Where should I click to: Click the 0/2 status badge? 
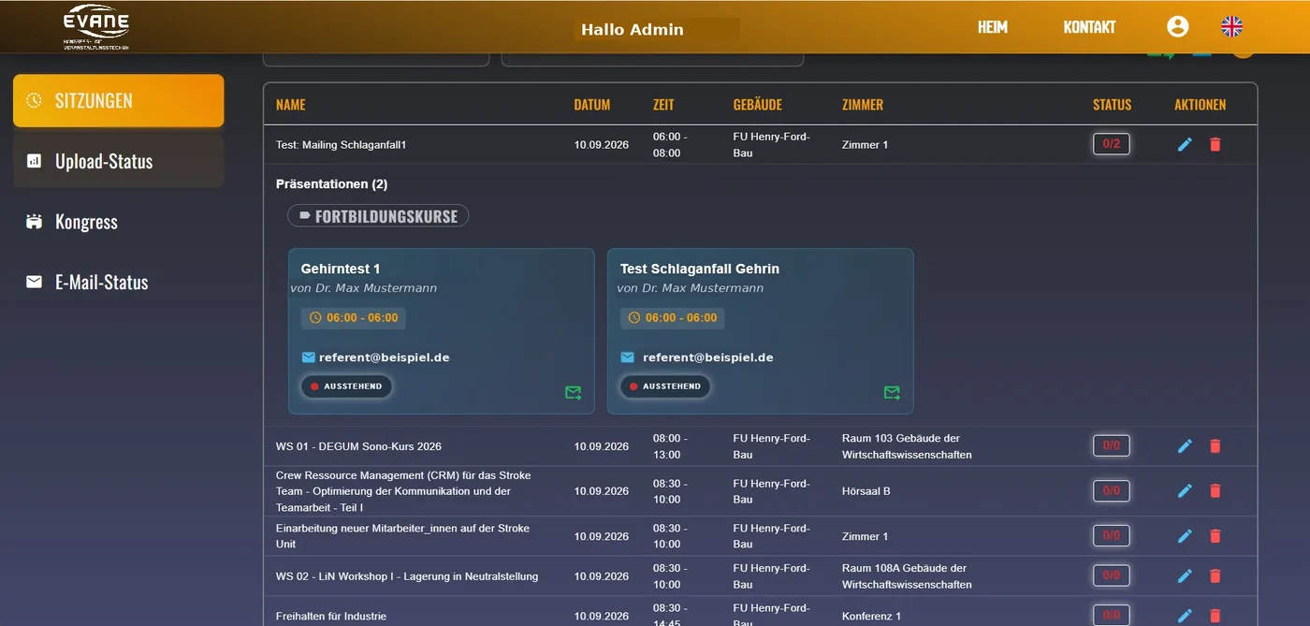(1112, 144)
